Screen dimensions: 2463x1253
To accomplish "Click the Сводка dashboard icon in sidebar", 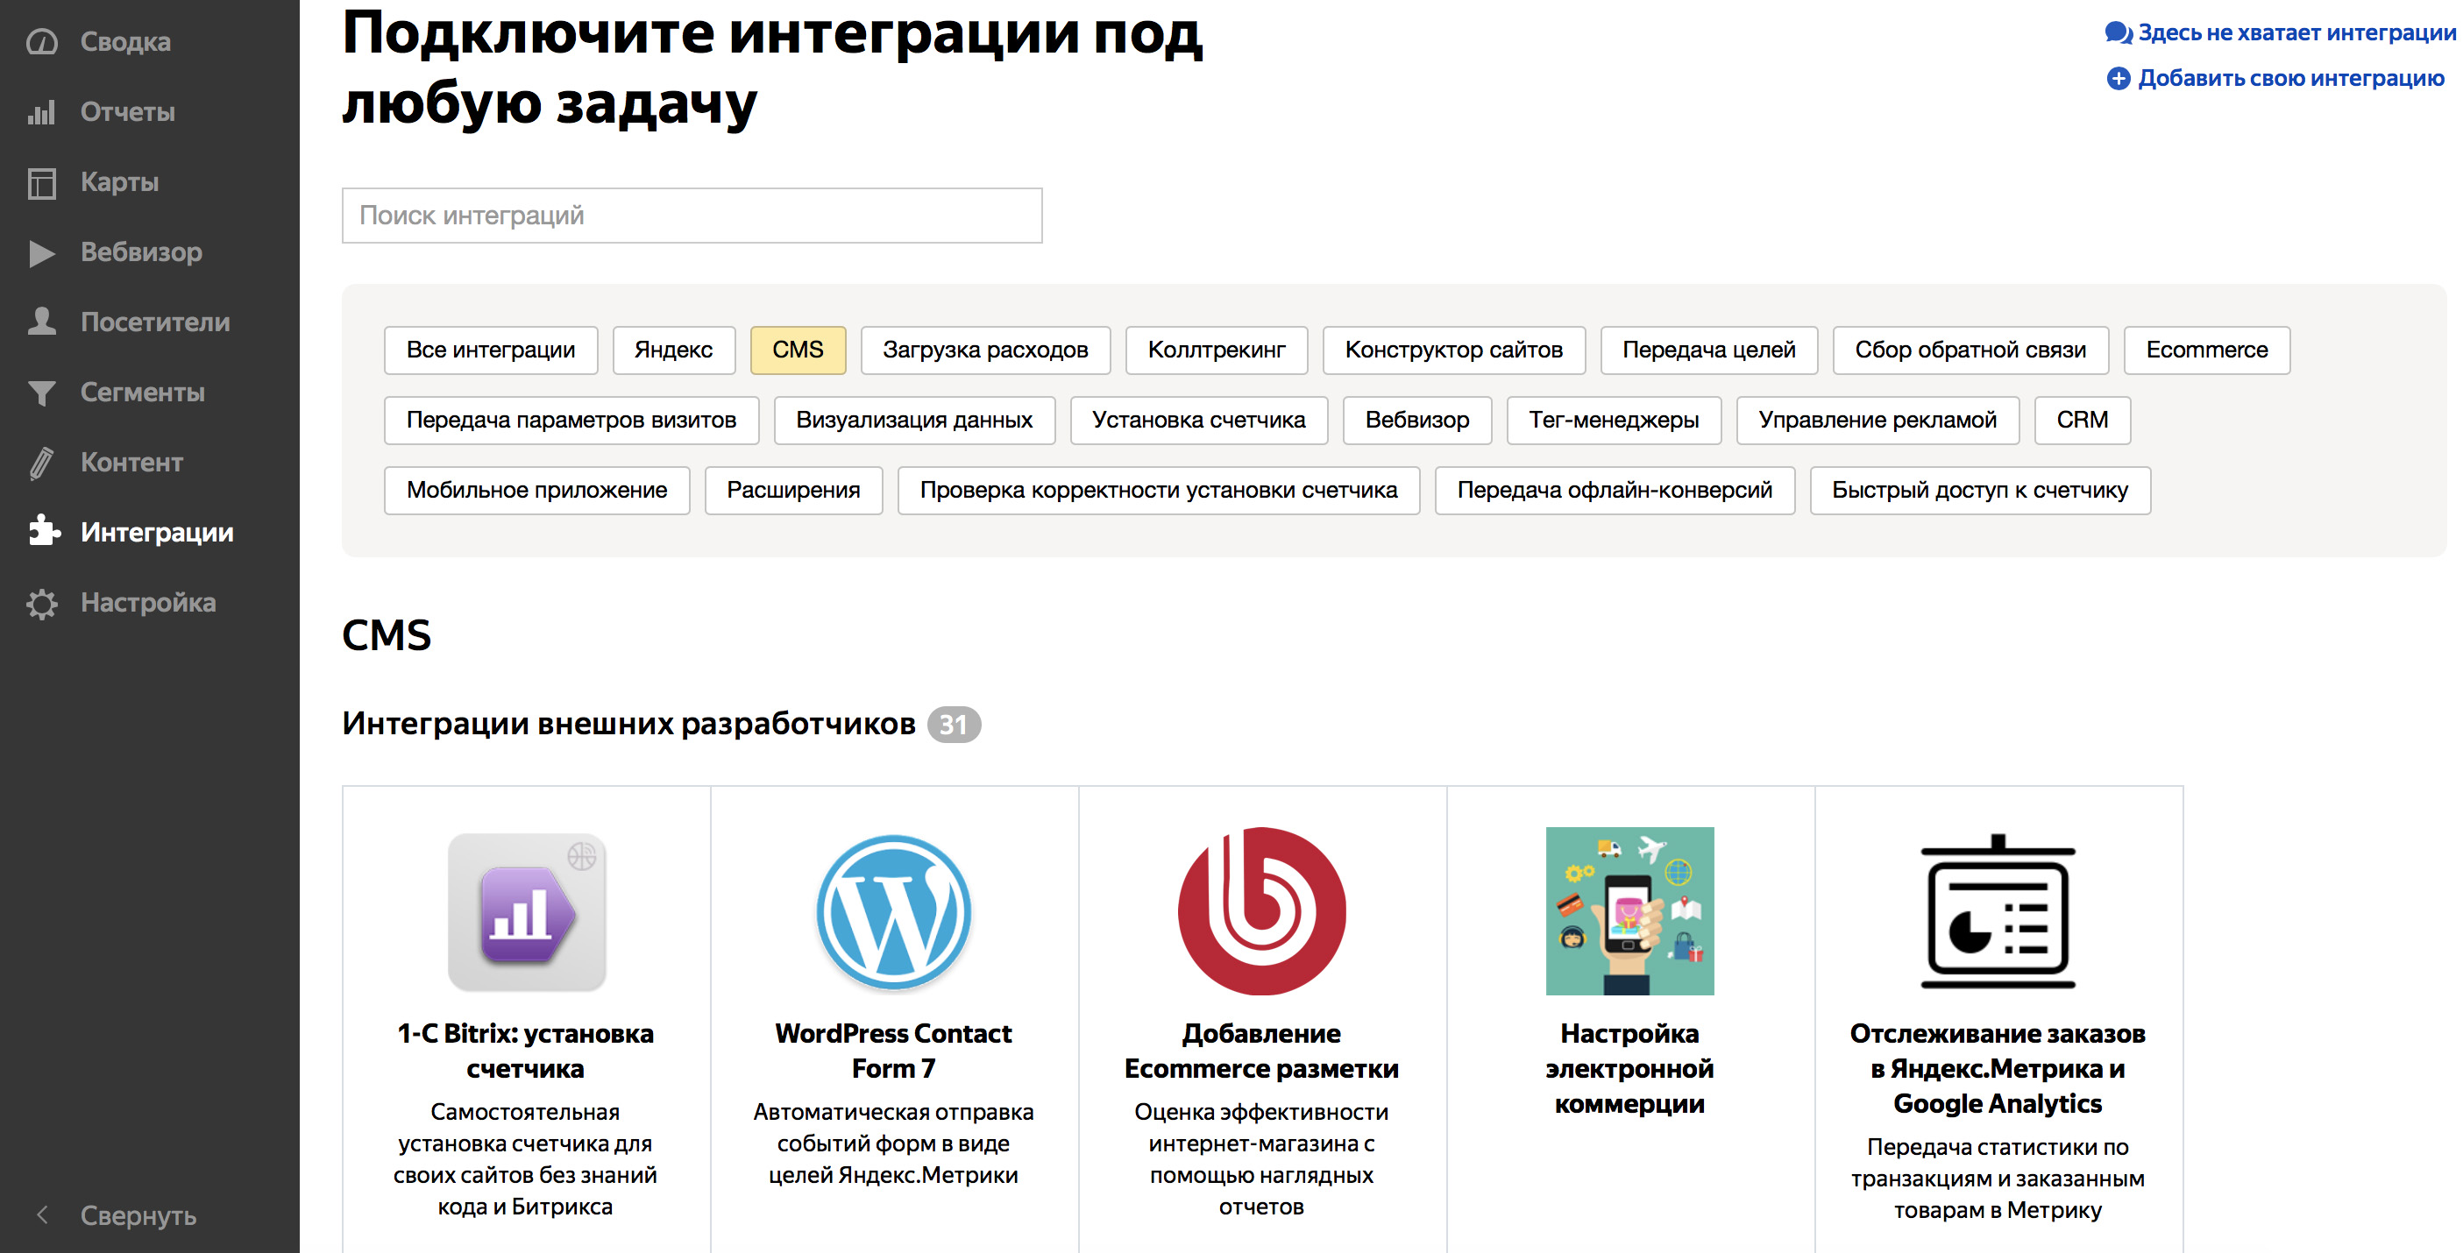I will coord(42,42).
